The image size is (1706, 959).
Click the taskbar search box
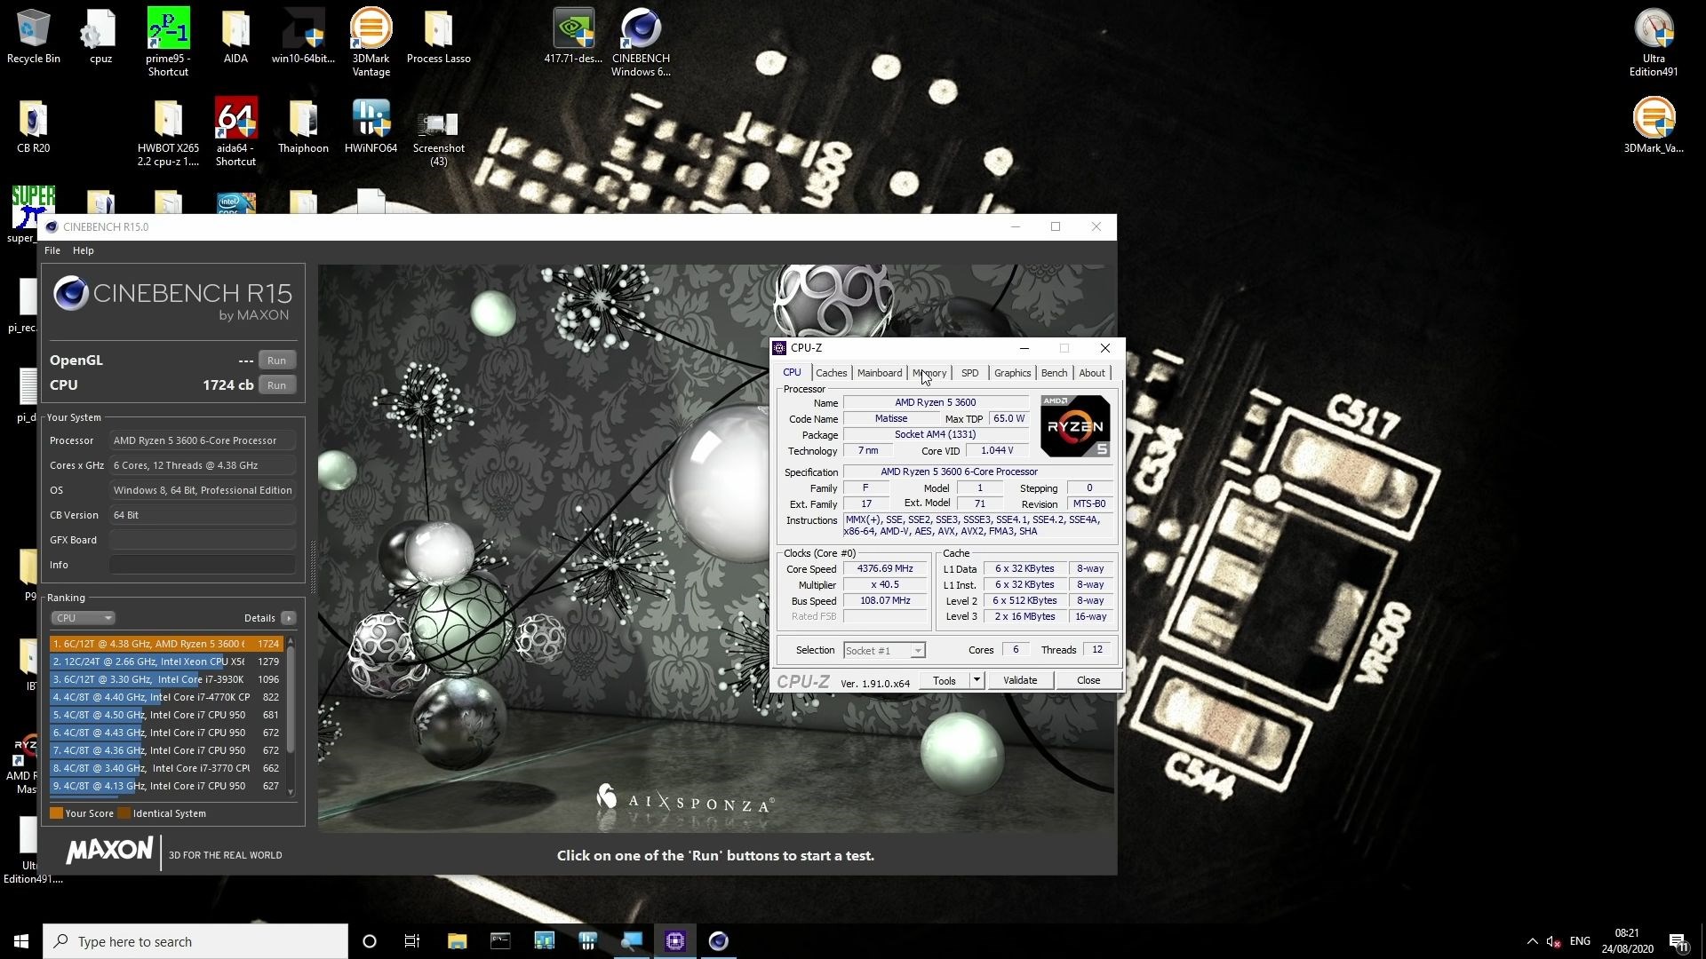195,941
